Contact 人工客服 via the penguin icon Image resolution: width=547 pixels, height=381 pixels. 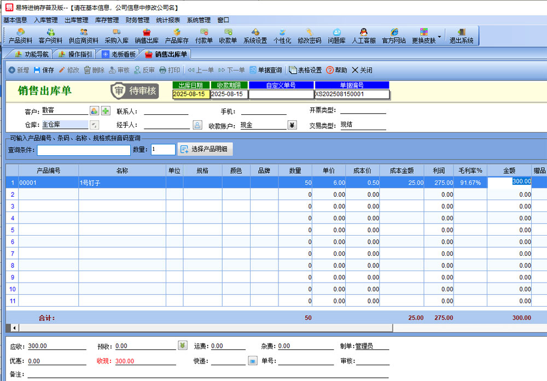click(x=364, y=36)
